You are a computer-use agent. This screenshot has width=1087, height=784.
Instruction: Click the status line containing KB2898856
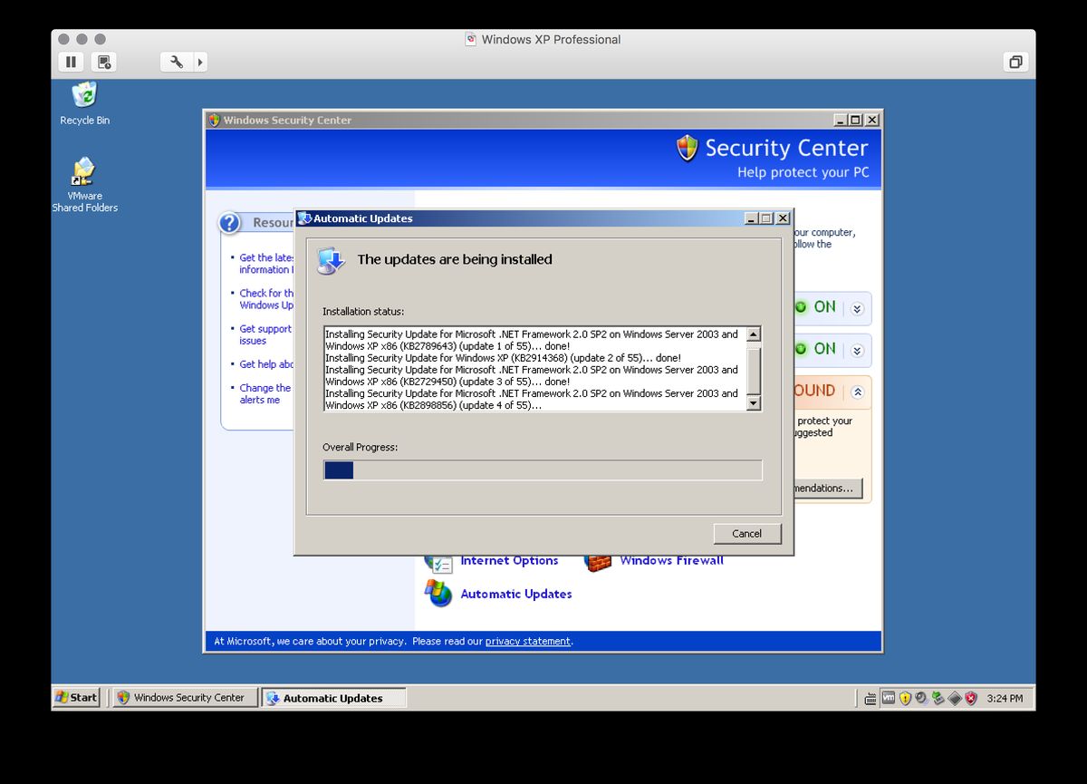pos(532,399)
